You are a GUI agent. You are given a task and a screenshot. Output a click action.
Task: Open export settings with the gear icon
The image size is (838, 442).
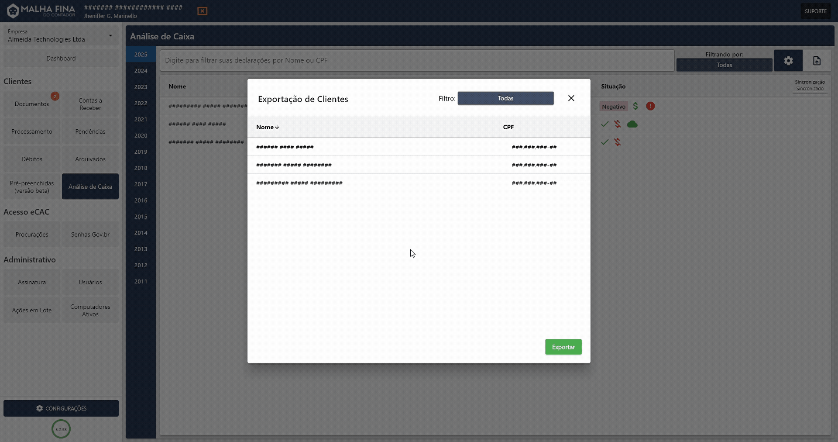point(788,61)
